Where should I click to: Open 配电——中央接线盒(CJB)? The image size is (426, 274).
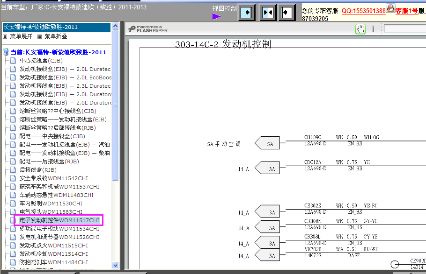click(52, 136)
